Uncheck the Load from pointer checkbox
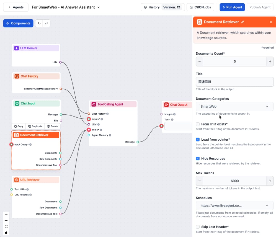 click(198, 140)
